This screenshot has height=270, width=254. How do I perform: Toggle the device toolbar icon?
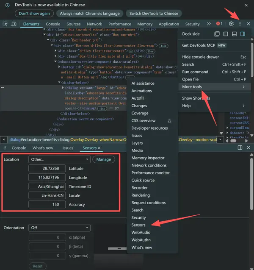coord(14,24)
